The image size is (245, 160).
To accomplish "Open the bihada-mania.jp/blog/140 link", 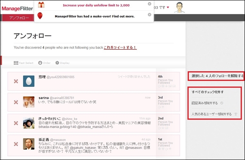I will click(57, 127).
